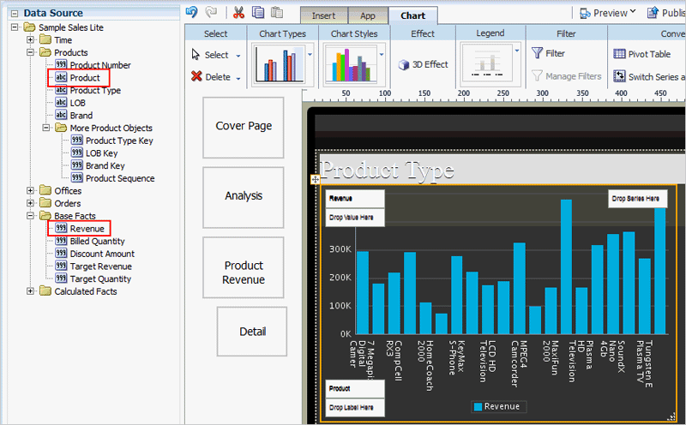Click the 3D Effect icon

[406, 64]
